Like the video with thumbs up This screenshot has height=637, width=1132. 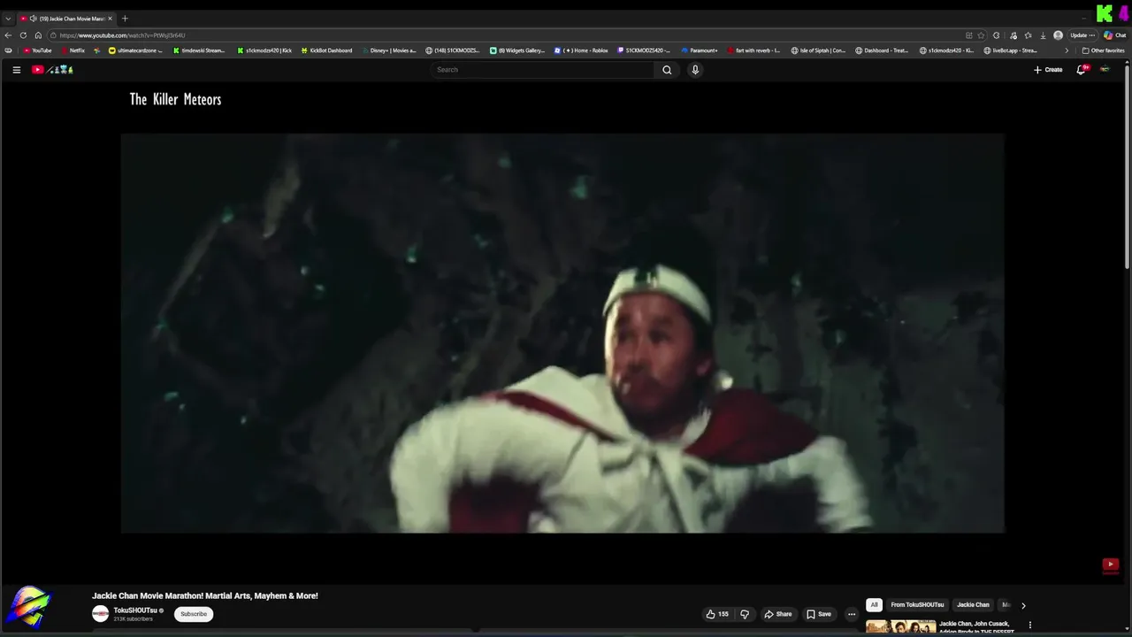coord(717,614)
